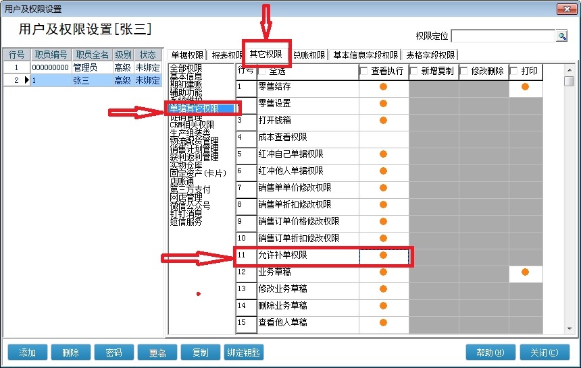Click orange dot for 零售结存 under 查看执行
The height and width of the screenshot is (368, 581).
(x=384, y=87)
